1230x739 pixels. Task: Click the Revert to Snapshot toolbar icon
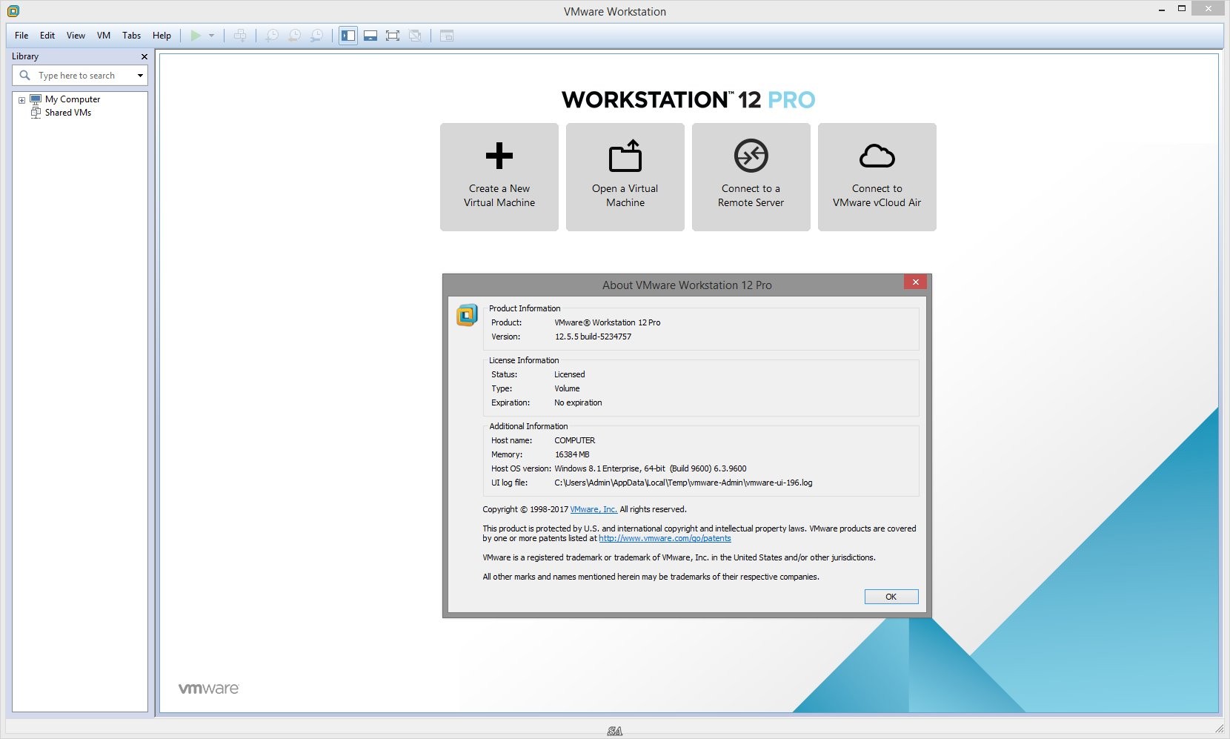click(x=294, y=36)
